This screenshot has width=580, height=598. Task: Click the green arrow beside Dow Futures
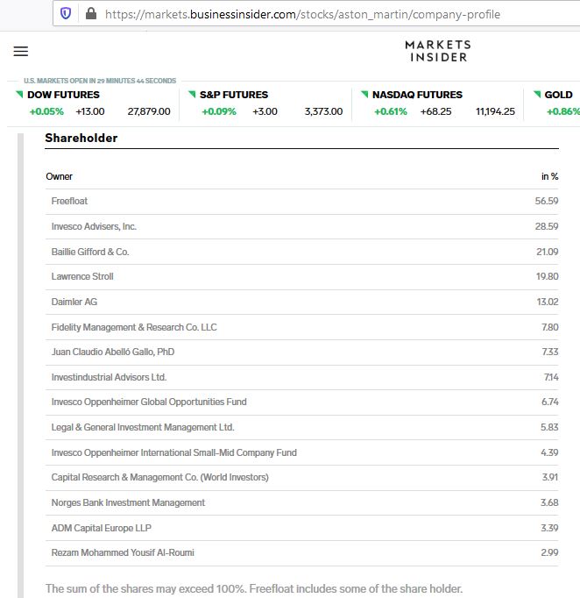19,93
